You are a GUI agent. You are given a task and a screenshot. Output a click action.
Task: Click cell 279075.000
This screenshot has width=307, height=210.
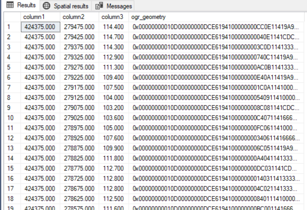tap(80, 107)
